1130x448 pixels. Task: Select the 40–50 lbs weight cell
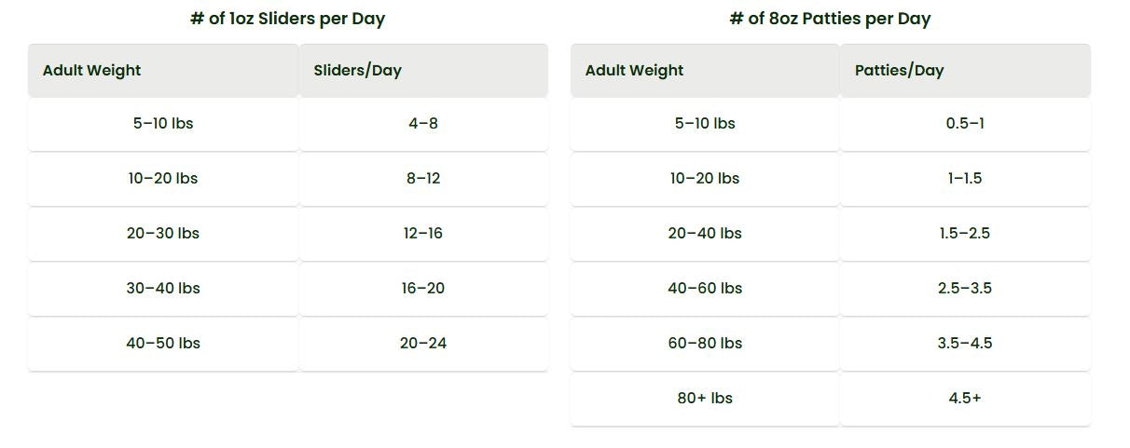click(x=163, y=343)
